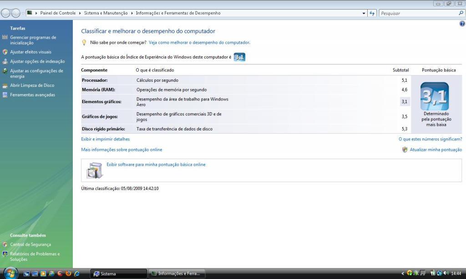Click the Central de Segurança shield icon

[5, 244]
